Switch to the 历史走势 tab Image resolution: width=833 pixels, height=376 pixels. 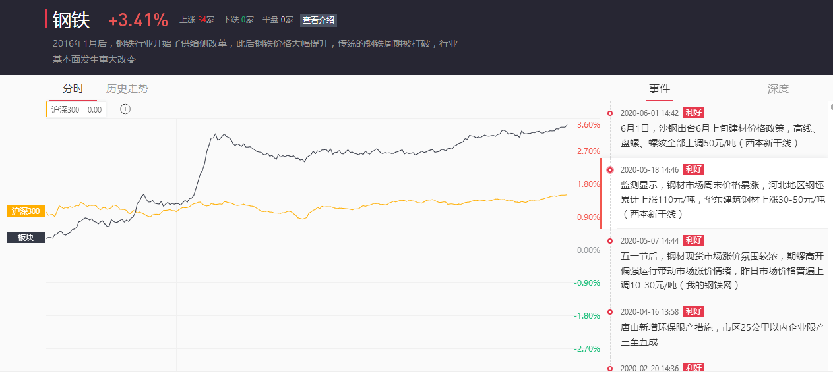click(127, 89)
